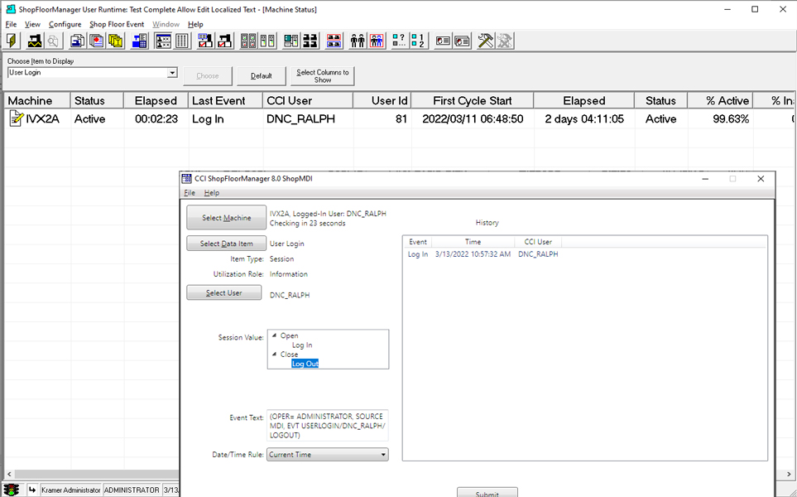Open the View menu

pyautogui.click(x=32, y=24)
